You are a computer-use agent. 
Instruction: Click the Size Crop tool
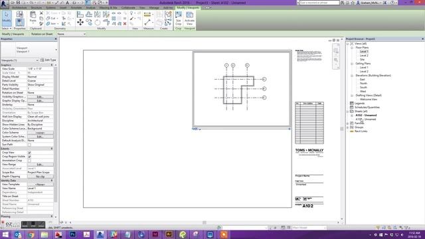tap(179, 18)
